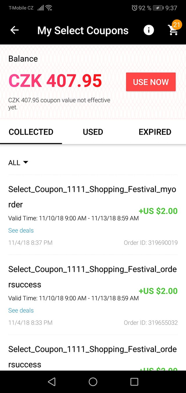The height and width of the screenshot is (393, 186).
Task: Expand the ALL filter dropdown
Action: 18,163
